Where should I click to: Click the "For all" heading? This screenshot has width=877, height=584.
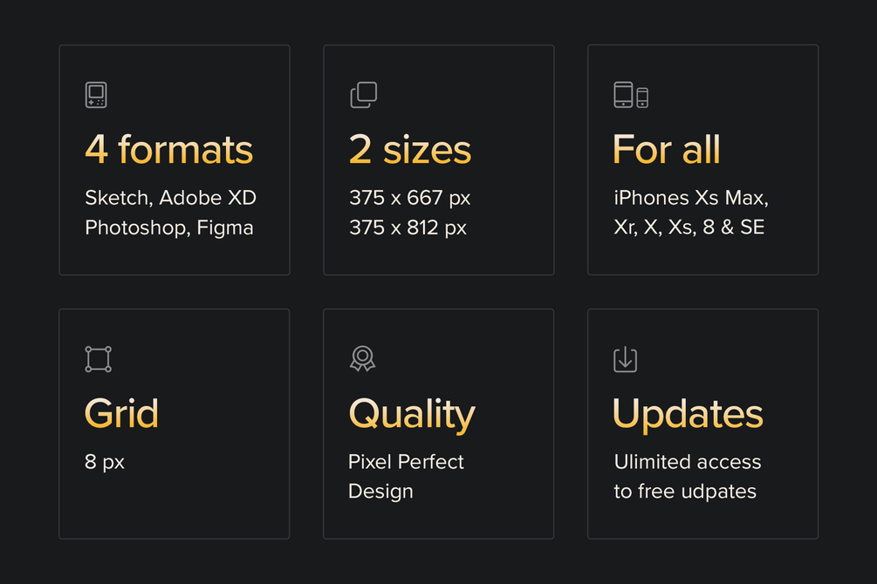coord(667,150)
